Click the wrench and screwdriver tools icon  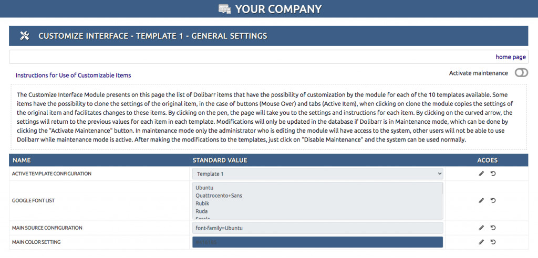pos(25,36)
